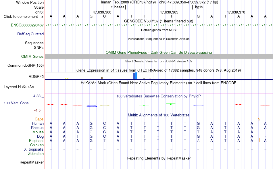Select the Zebrafish species label

coord(36,154)
